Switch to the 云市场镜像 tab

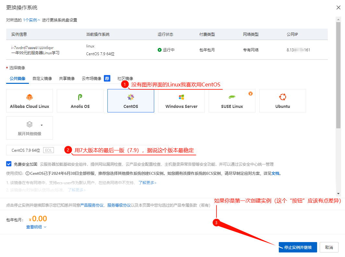(92, 78)
